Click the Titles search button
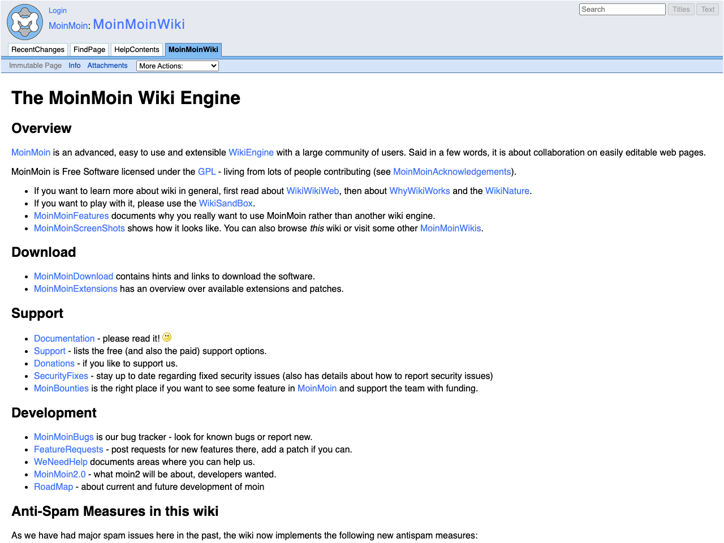 coord(680,9)
